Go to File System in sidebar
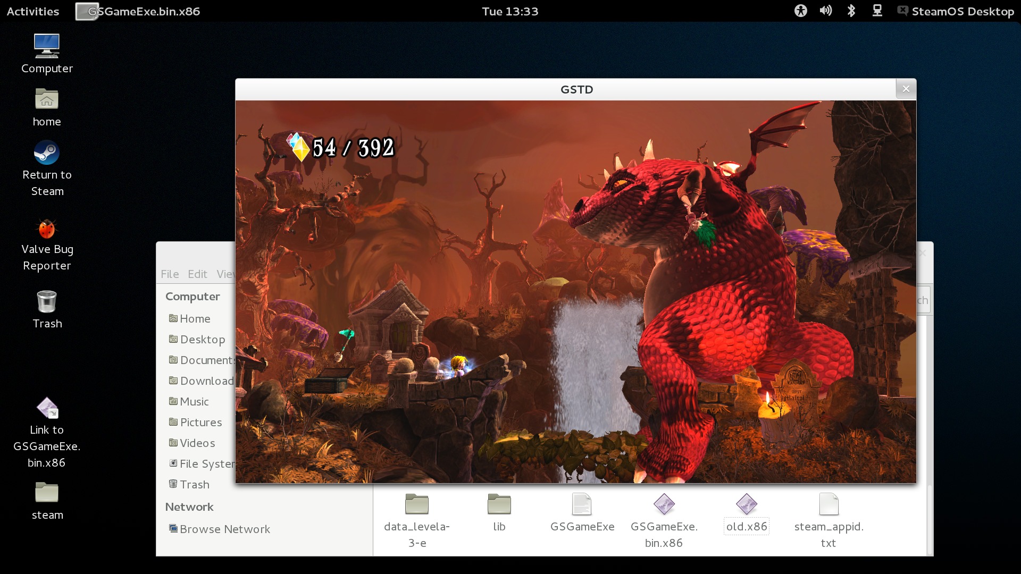The height and width of the screenshot is (574, 1021). click(x=202, y=463)
